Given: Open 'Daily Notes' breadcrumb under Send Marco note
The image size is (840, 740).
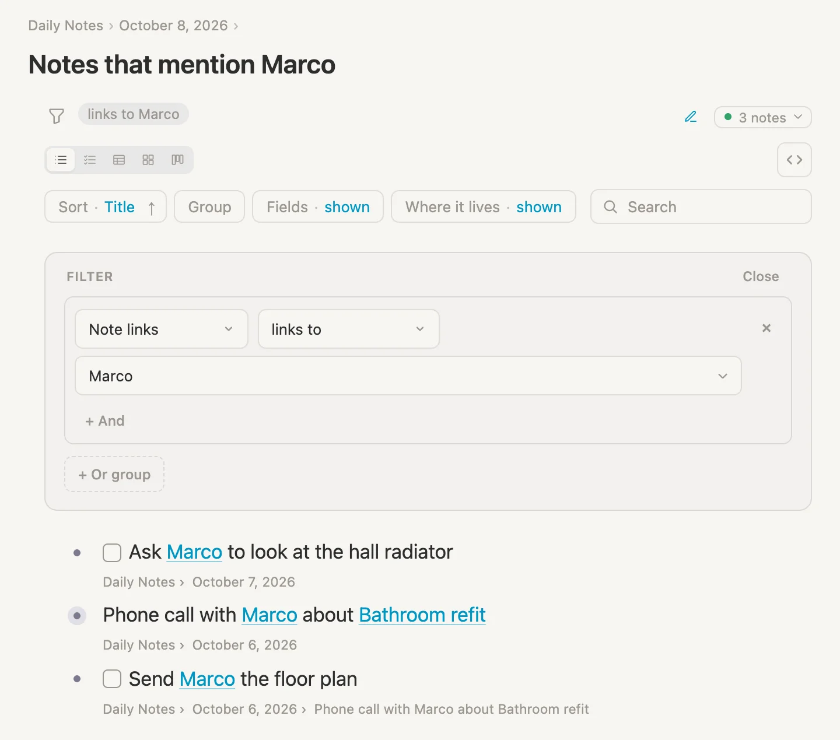Looking at the screenshot, I should (139, 709).
